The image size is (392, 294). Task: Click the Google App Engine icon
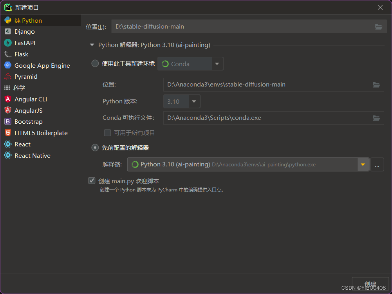(8, 65)
